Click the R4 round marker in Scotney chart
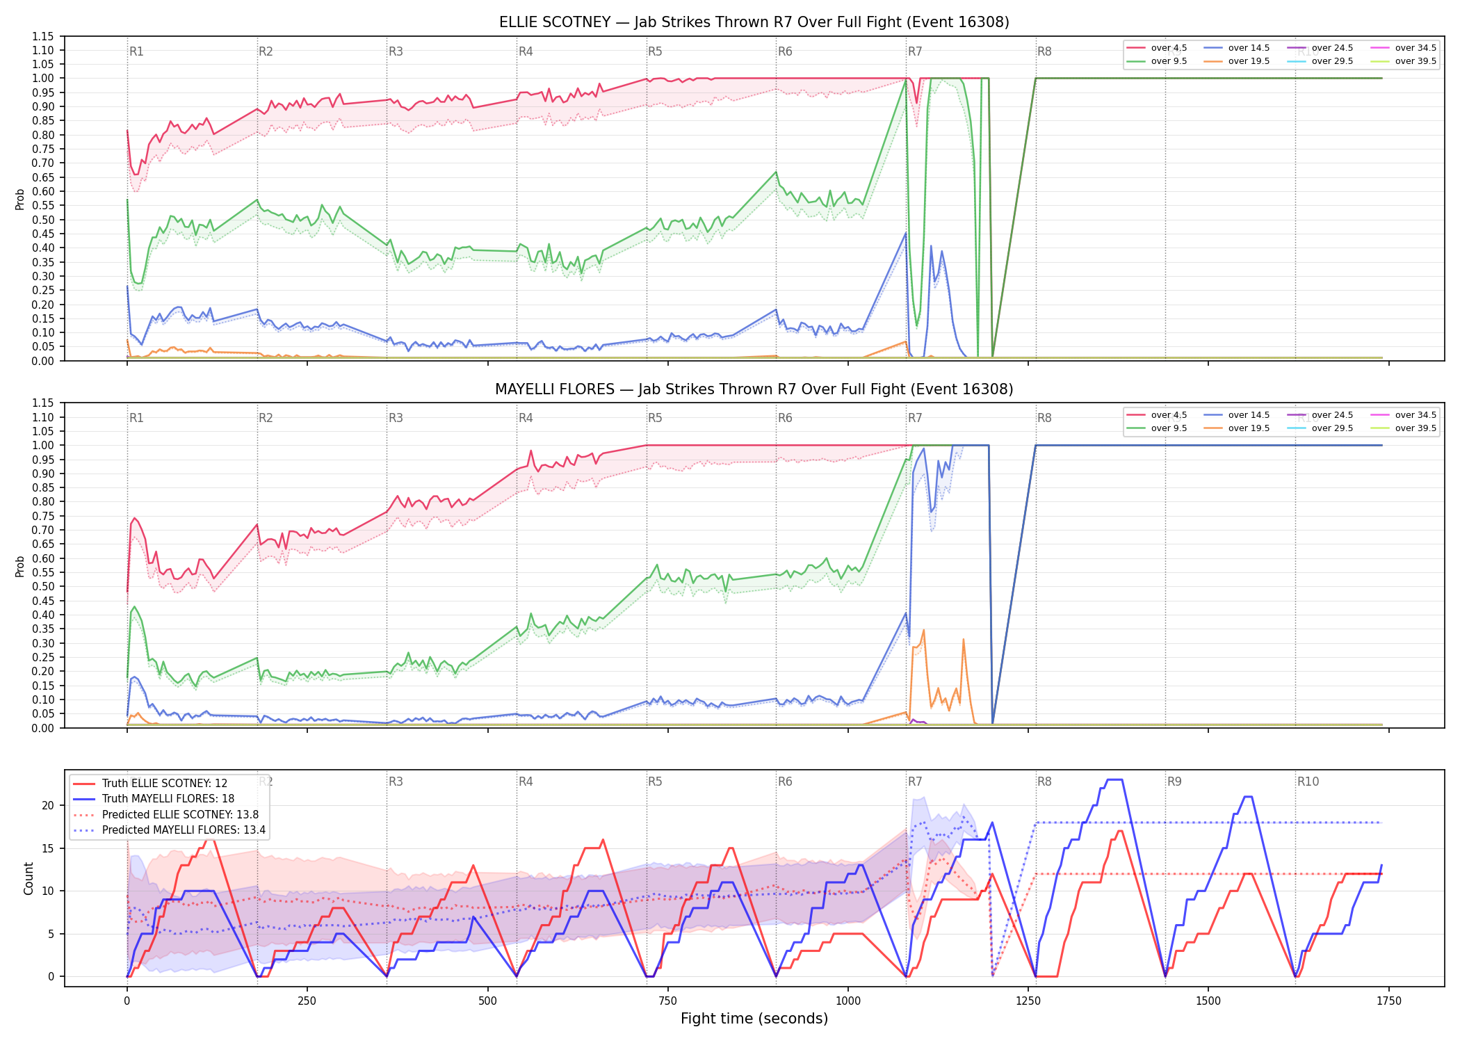Screen dimensions: 1460x1043 [x=526, y=51]
